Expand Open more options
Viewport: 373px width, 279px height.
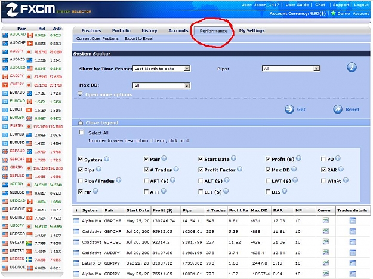[109, 94]
